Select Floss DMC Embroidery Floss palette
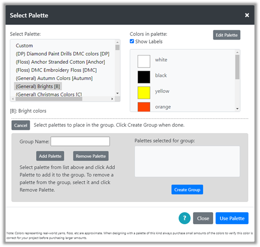 [x=56, y=70]
